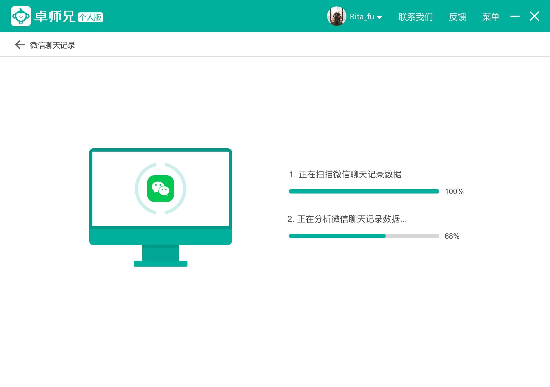Viewport: 550px width, 387px height.
Task: Click the 正在扫描微信聊天记录数据 step label
Action: (x=345, y=174)
